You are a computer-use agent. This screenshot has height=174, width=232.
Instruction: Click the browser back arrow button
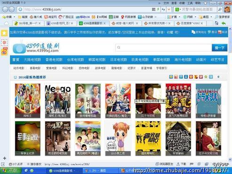coord(5,9)
